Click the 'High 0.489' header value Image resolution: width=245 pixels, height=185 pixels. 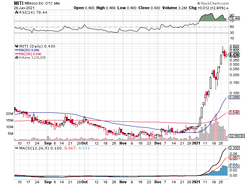coord(106,8)
